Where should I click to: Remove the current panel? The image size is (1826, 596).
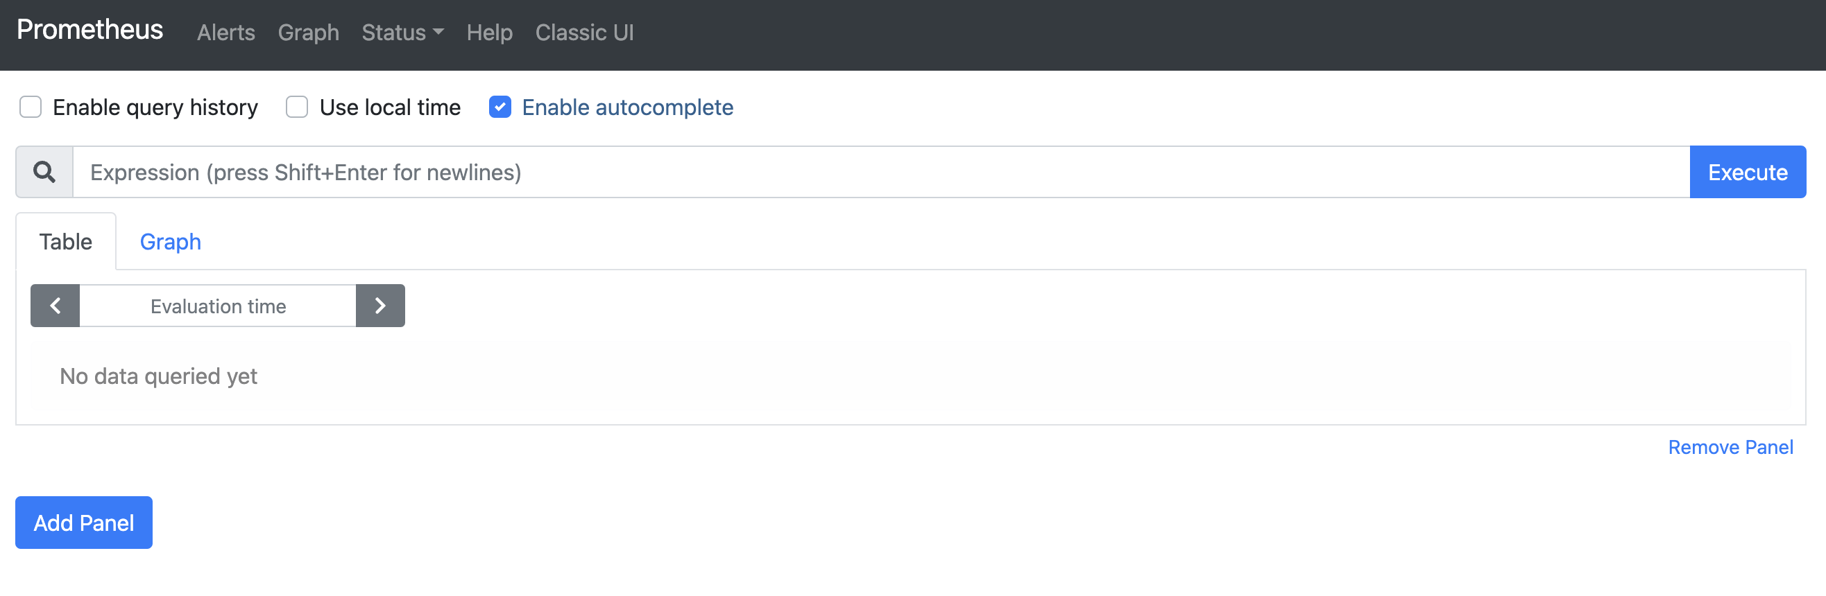point(1731,446)
